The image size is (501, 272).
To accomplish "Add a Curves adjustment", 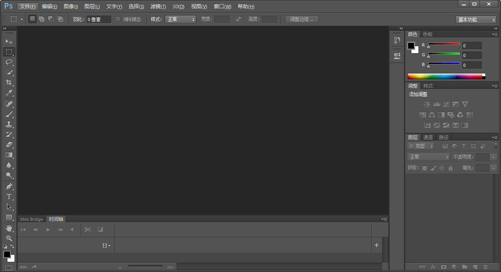I will (446, 104).
